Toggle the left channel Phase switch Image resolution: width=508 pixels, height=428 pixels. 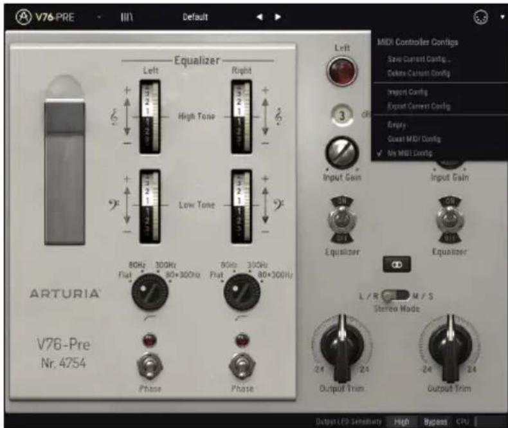pos(150,368)
